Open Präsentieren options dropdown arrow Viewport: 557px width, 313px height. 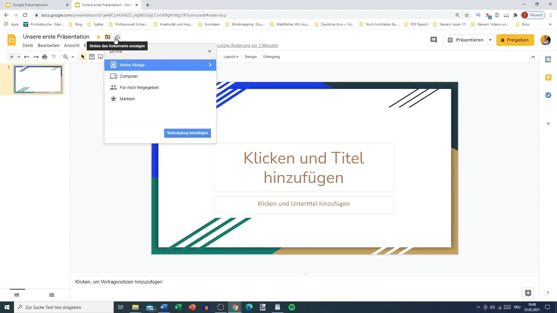(490, 40)
